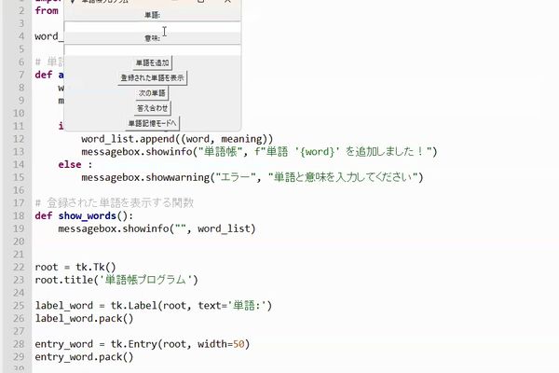
Task: Click line number 20 in the gutter
Action: coord(19,242)
